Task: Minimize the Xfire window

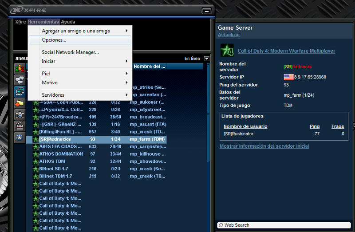Action: [x=206, y=11]
